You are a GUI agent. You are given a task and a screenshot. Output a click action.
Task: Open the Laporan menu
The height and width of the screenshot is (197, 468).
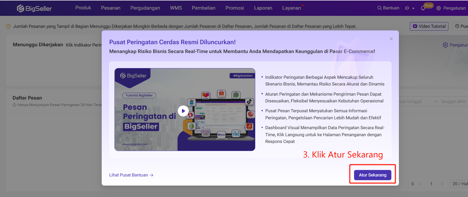point(263,8)
